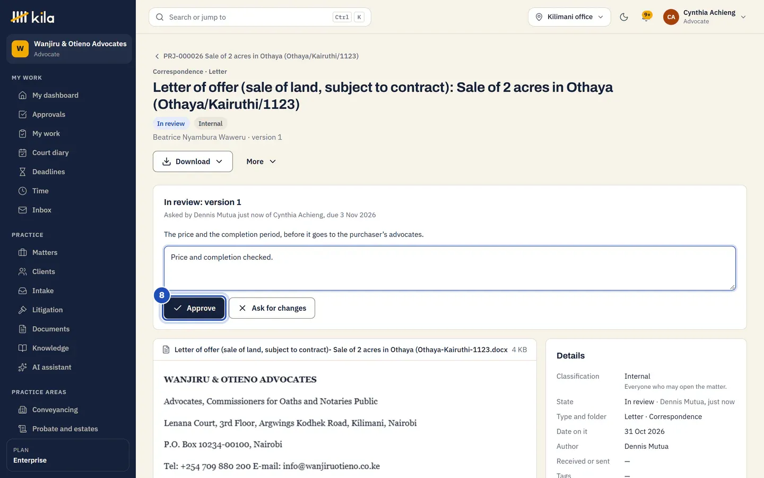764x478 pixels.
Task: Open Deadlines hourglass icon in sidebar
Action: click(22, 172)
